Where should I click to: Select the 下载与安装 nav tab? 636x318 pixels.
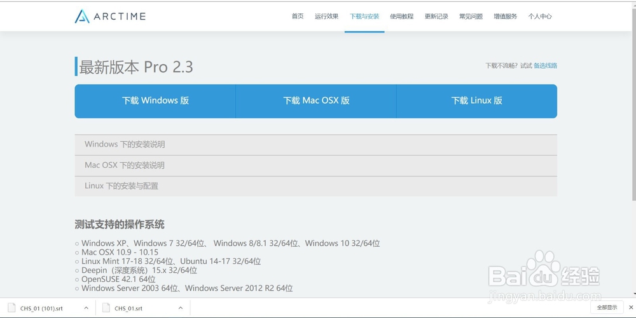pos(364,17)
